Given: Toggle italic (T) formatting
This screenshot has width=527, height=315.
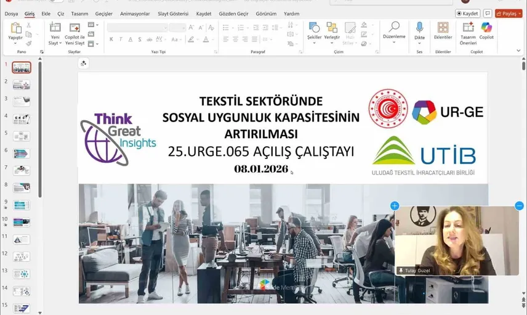Looking at the screenshot, I should (x=121, y=39).
